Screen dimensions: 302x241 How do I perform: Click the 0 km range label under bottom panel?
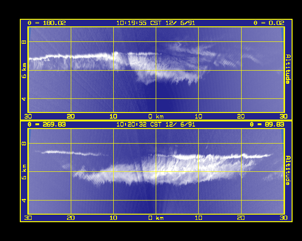tap(156, 218)
